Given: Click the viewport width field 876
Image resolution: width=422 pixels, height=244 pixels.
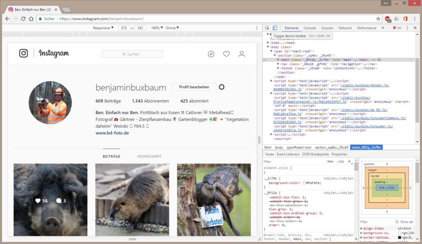Looking at the screenshot, I should pos(124,28).
